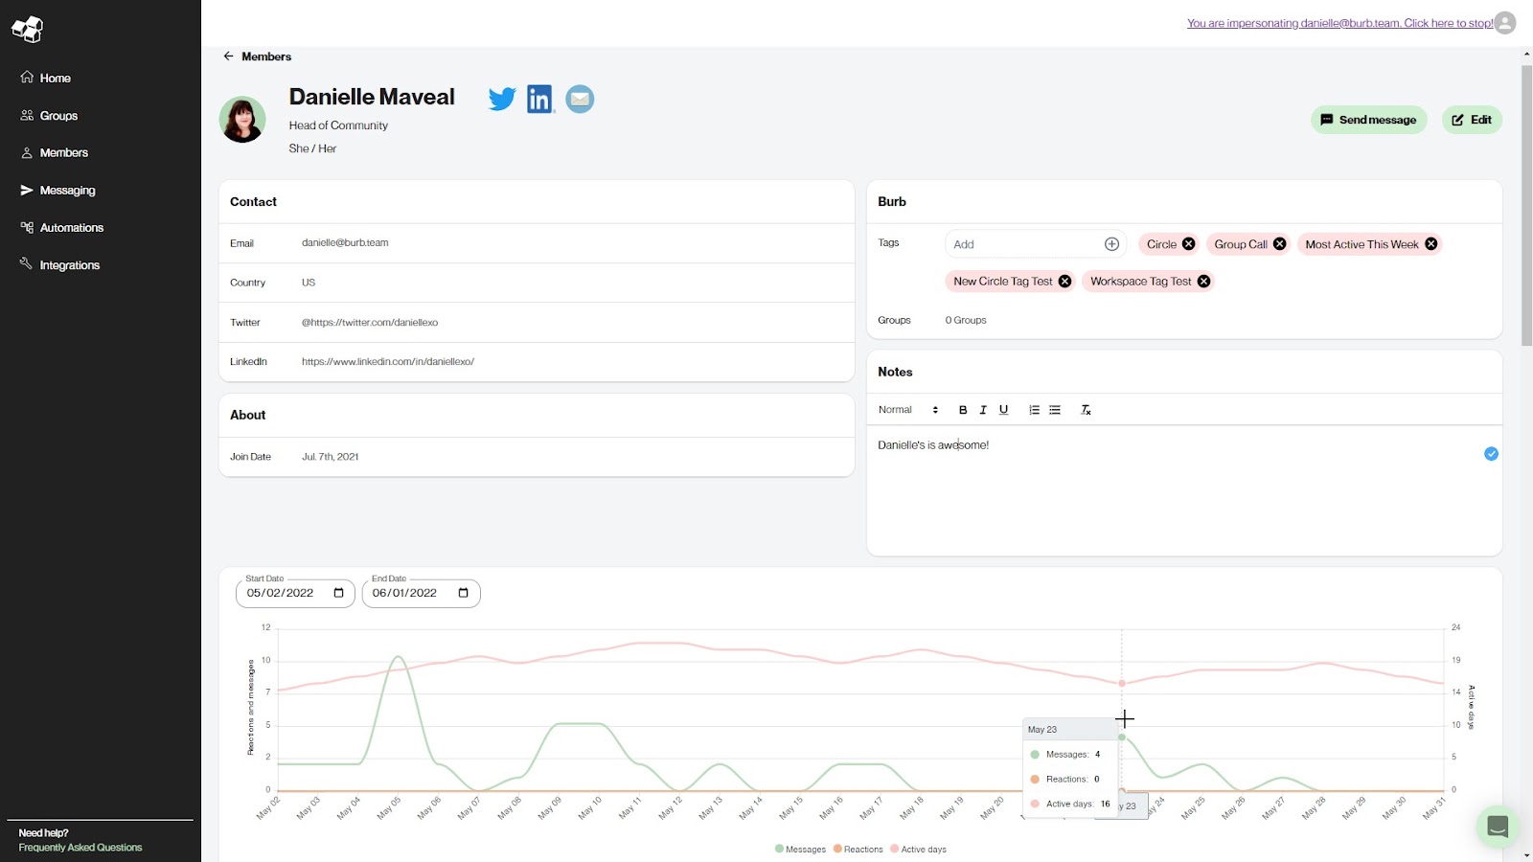The height and width of the screenshot is (862, 1533).
Task: Click the Send message button
Action: pyautogui.click(x=1368, y=120)
